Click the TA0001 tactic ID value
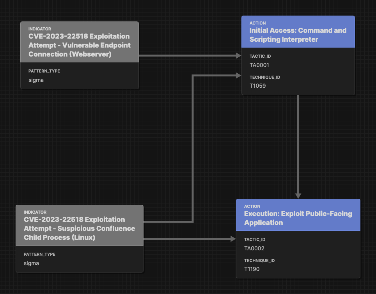 tap(259, 65)
